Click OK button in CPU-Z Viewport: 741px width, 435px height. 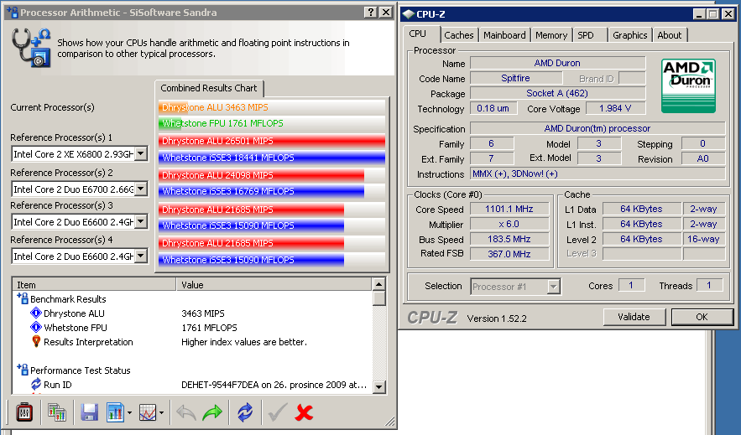click(x=702, y=317)
